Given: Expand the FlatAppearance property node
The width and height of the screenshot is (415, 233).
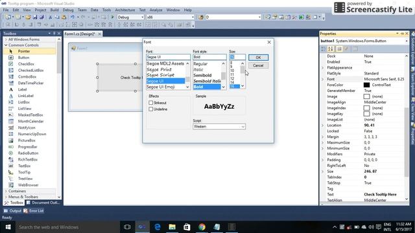Looking at the screenshot, I should click(323, 68).
